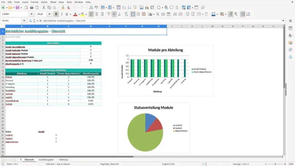Open the font name dropdown
Screen dimensions: 295x166
(x=31, y=14)
